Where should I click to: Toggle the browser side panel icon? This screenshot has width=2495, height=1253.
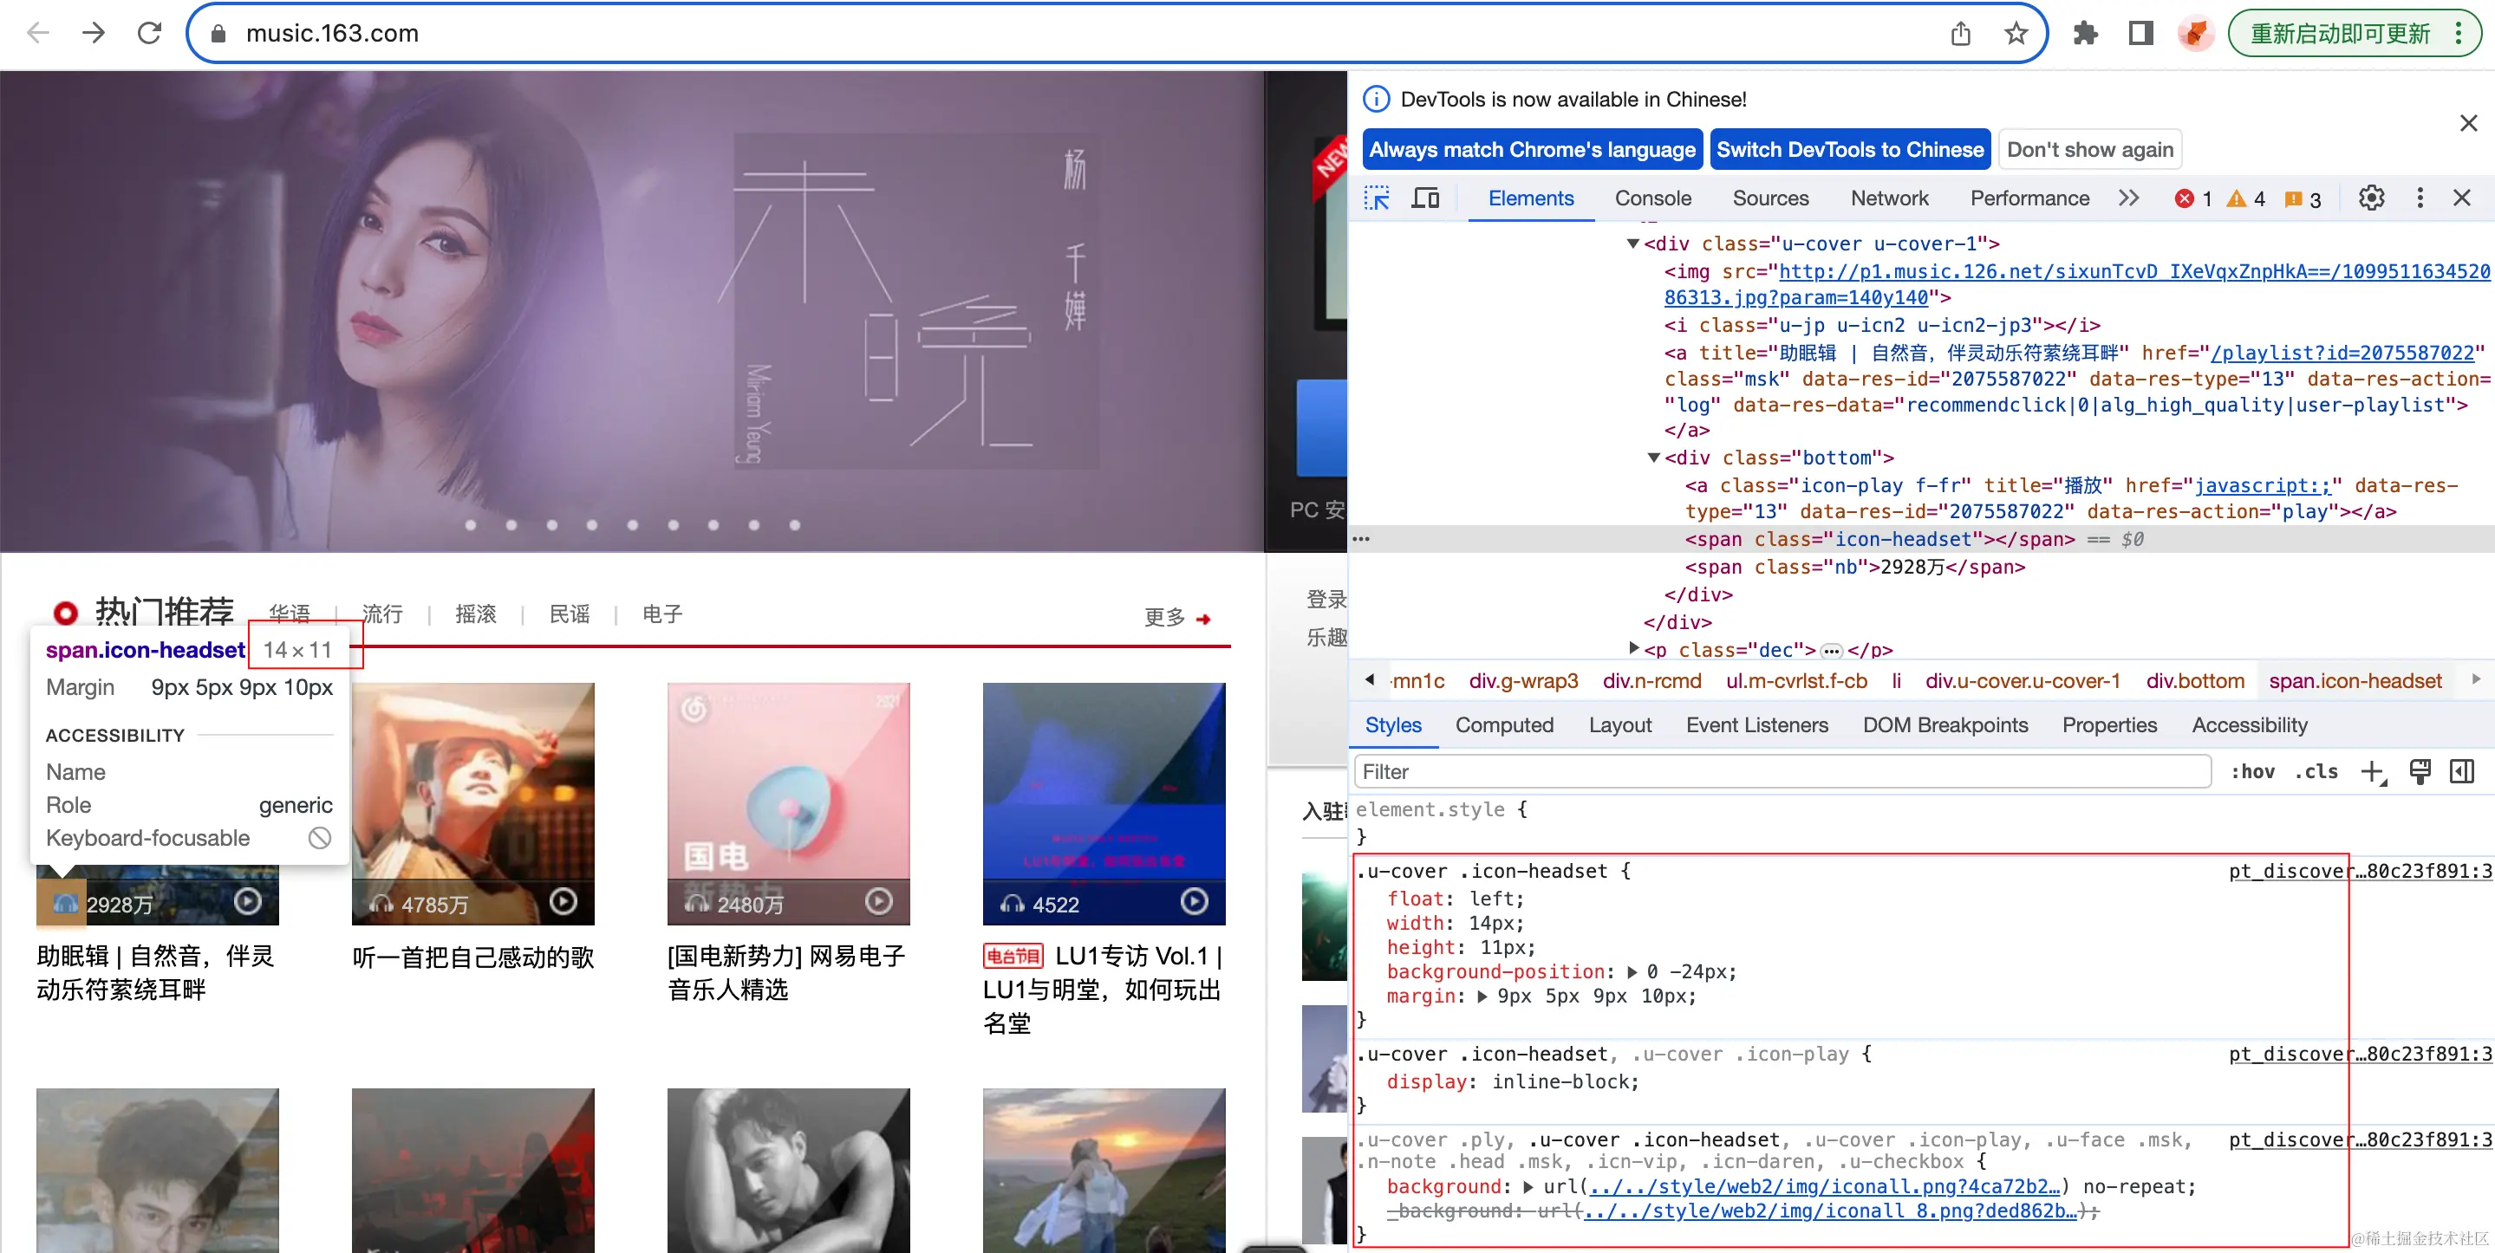[x=2140, y=34]
